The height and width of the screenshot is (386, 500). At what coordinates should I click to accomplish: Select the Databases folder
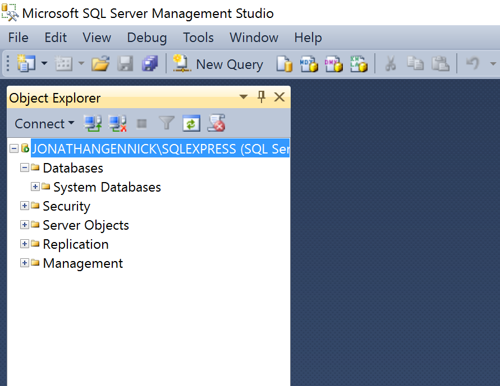click(73, 168)
